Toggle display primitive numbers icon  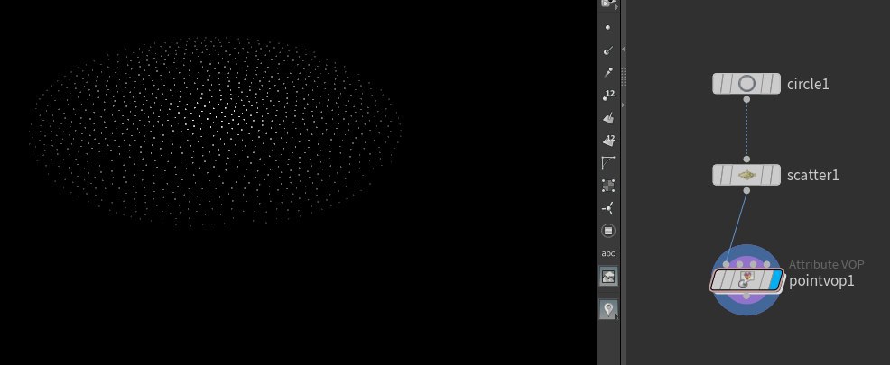pos(607,140)
